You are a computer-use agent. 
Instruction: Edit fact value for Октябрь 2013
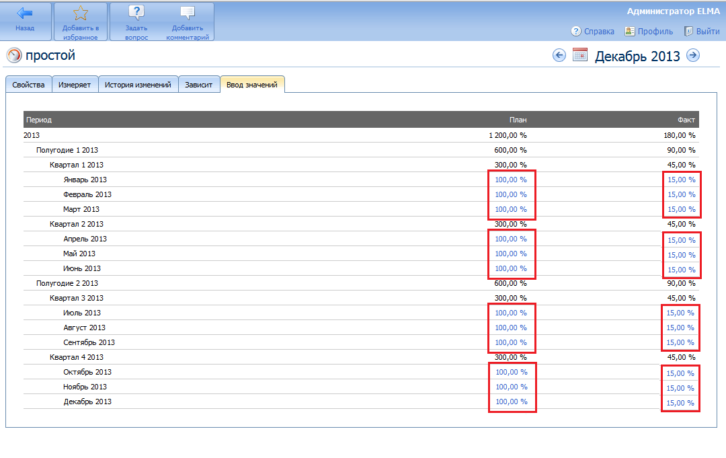coord(680,373)
